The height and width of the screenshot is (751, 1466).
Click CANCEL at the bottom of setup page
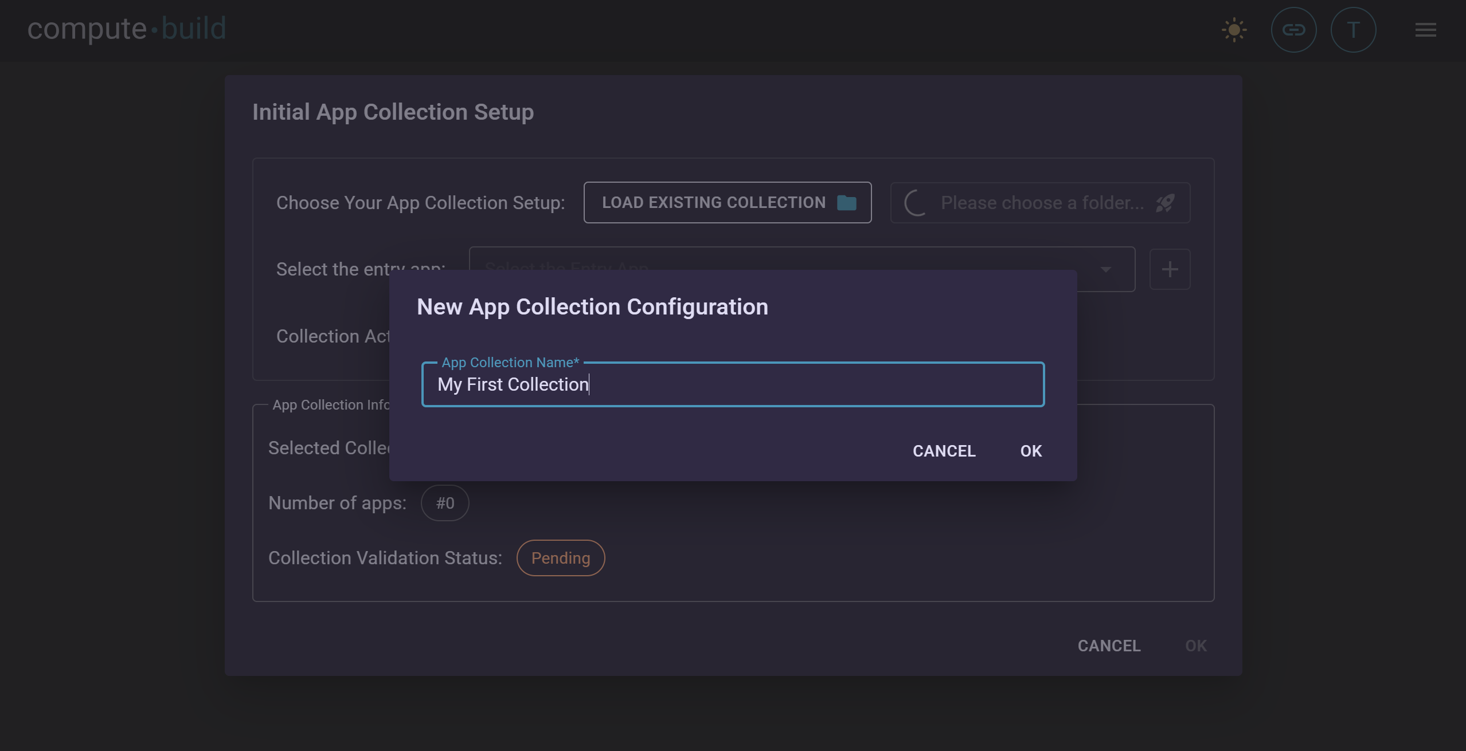[1109, 646]
